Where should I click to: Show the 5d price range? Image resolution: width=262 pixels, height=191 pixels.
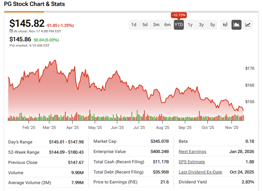(145, 25)
